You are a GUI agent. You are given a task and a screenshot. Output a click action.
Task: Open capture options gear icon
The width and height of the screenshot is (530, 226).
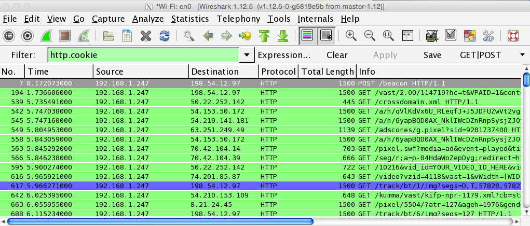click(x=27, y=35)
